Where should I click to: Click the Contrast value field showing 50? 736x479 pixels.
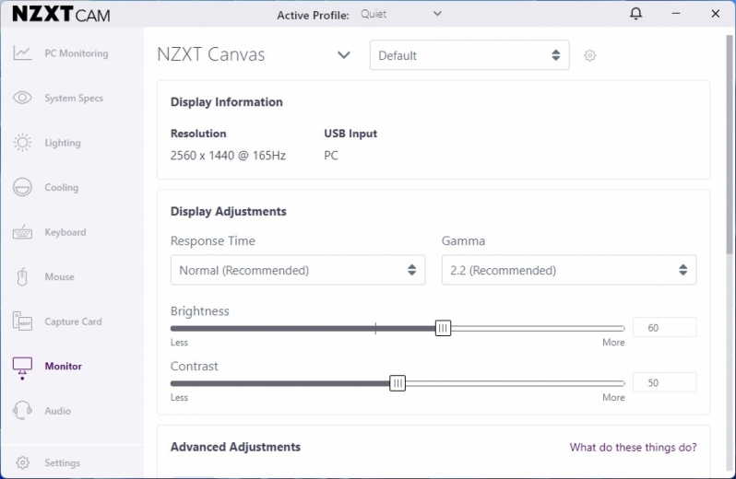coord(664,382)
